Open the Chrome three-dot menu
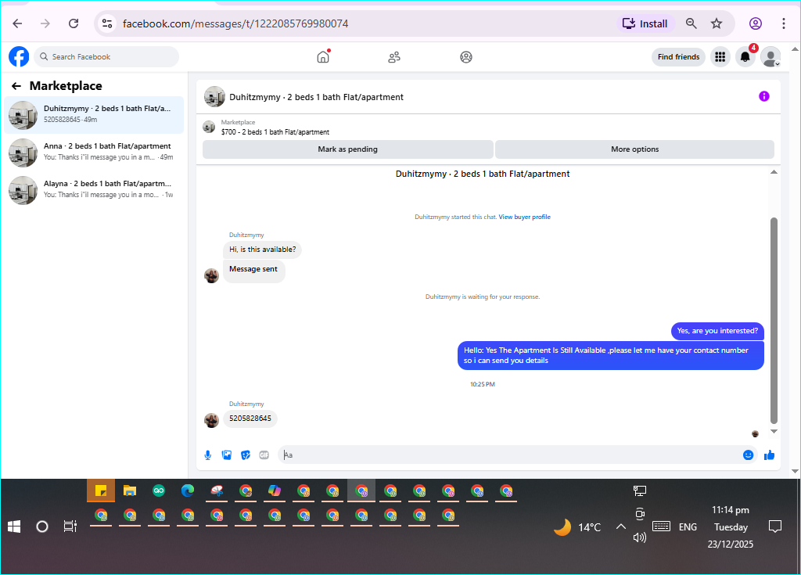The image size is (801, 575). tap(784, 23)
